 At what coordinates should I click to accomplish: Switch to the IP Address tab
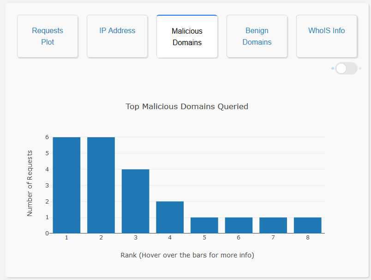(117, 36)
